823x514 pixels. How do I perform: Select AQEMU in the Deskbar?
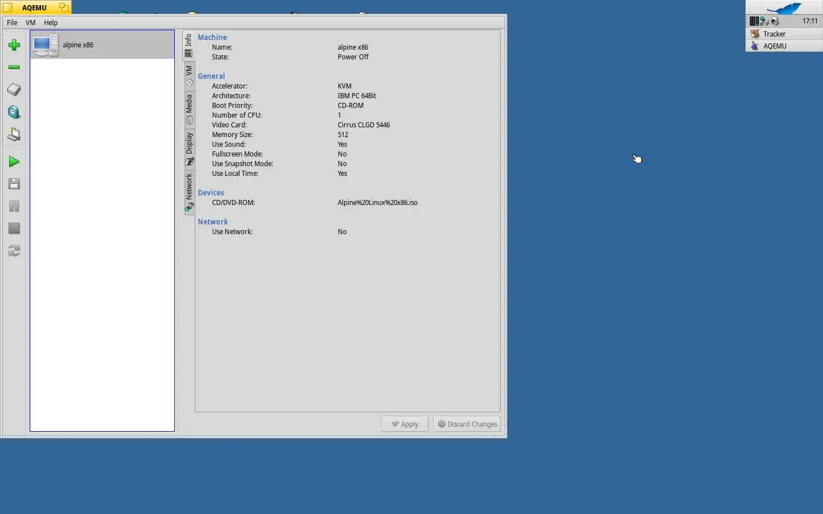pyautogui.click(x=784, y=46)
